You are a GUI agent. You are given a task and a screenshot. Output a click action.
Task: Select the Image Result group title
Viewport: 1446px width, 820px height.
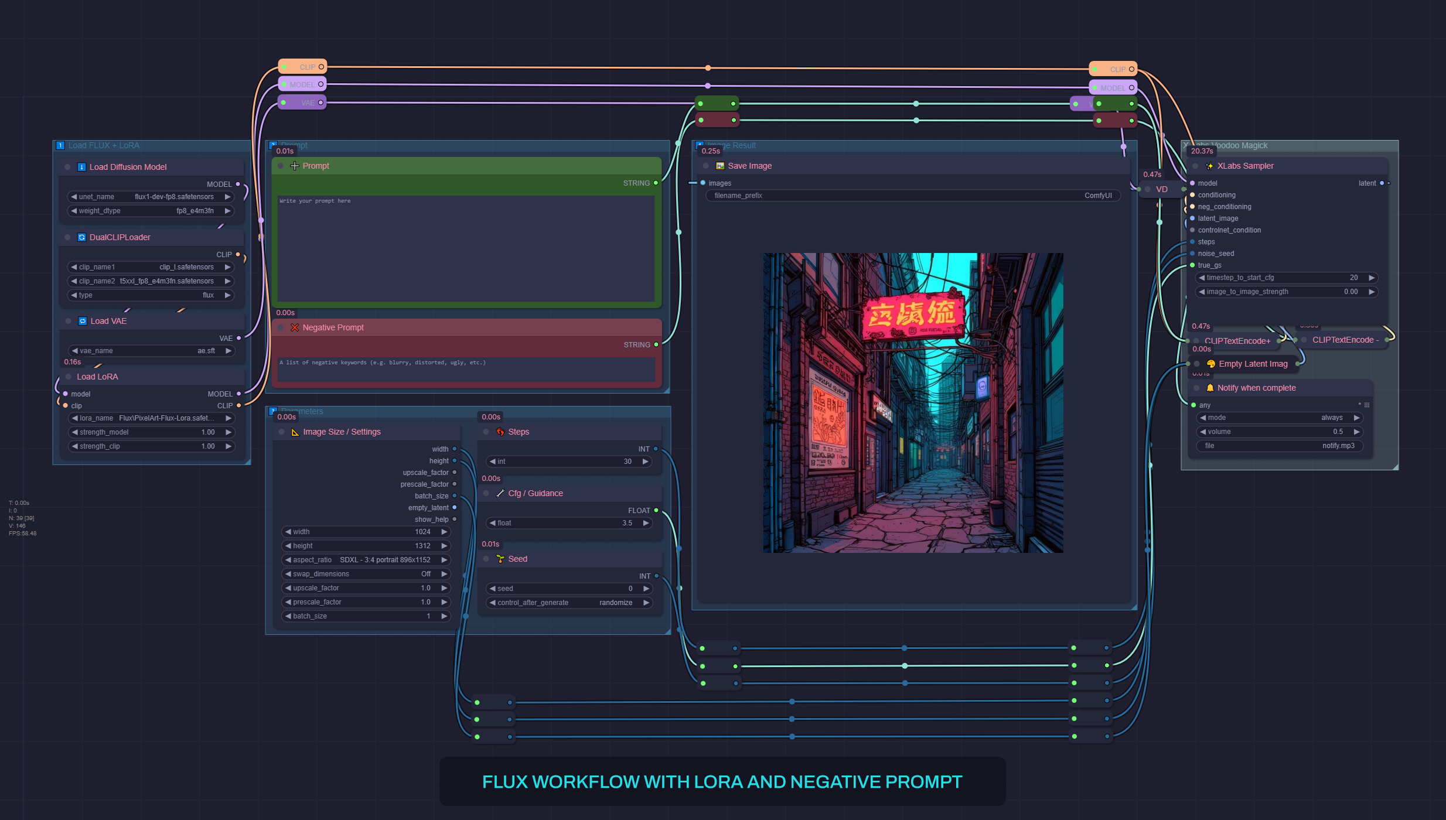click(731, 145)
